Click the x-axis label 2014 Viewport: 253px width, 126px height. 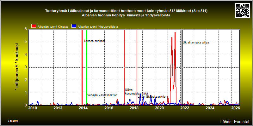pos(83,108)
